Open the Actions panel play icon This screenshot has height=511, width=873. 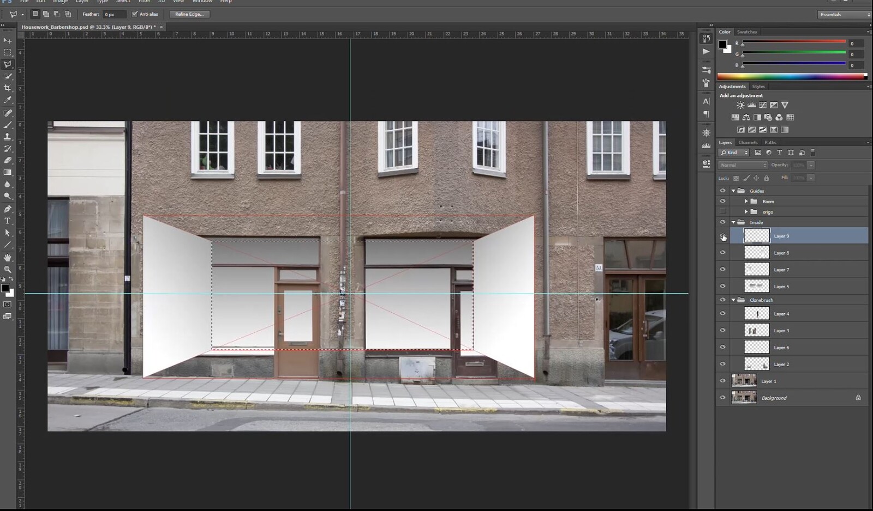tap(707, 51)
